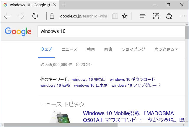Open the MADOSMA Q501A news headline
The height and width of the screenshot is (127, 189).
point(134,117)
